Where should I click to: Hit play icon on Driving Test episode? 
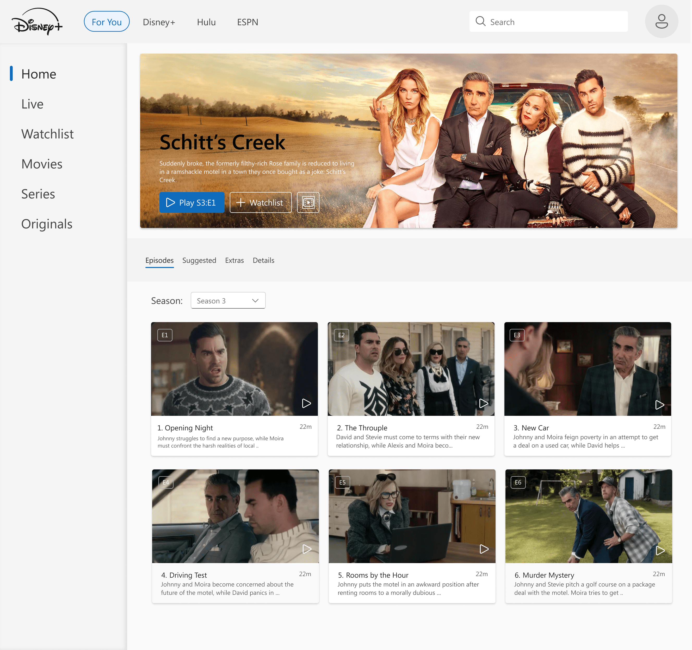pyautogui.click(x=307, y=549)
